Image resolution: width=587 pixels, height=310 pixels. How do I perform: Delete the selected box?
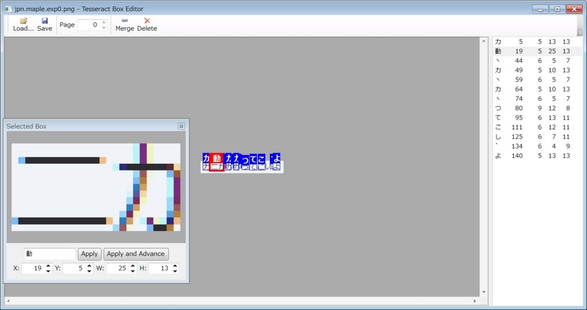click(x=147, y=25)
